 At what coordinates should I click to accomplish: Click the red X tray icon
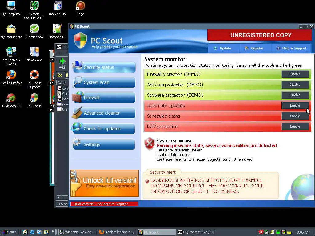(x=261, y=232)
